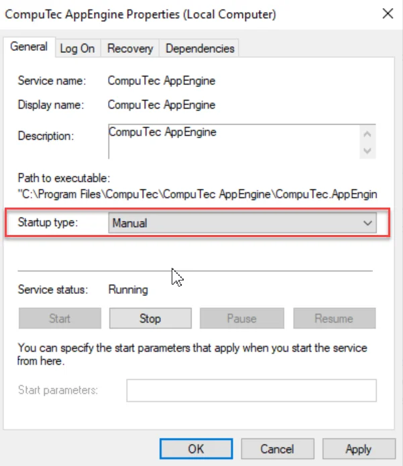This screenshot has width=403, height=466.
Task: Click the Display name value text
Action: (162, 105)
